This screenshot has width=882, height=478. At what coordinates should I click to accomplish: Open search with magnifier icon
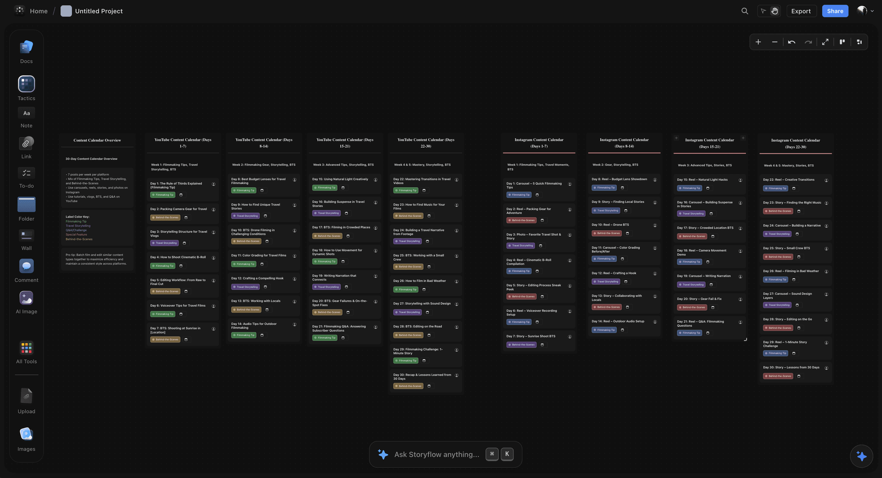745,11
